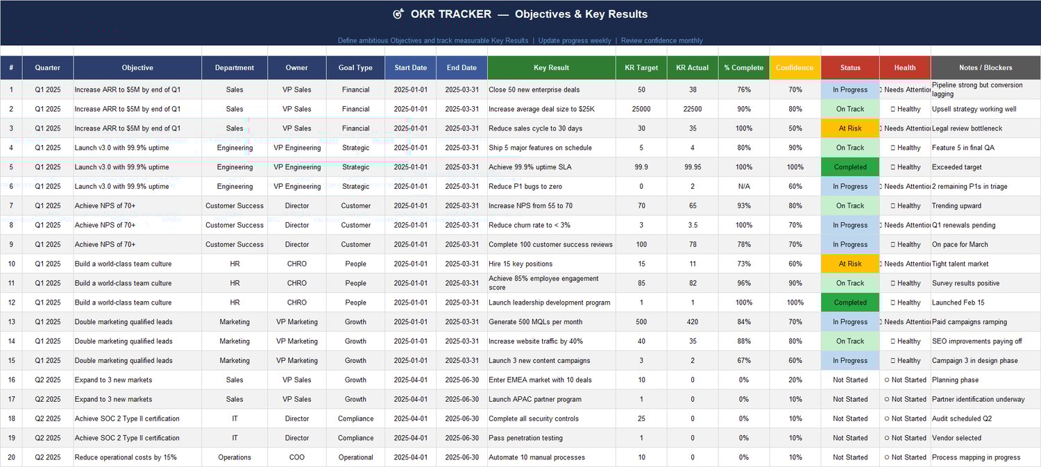Click the target icon beside the OKR TRACKER title
Image resolution: width=1041 pixels, height=467 pixels.
(397, 13)
